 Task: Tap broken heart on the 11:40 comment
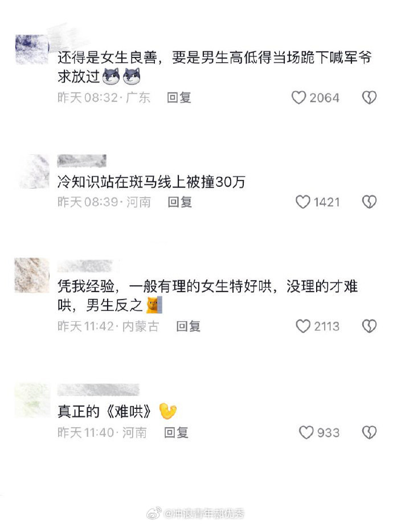[x=369, y=432]
